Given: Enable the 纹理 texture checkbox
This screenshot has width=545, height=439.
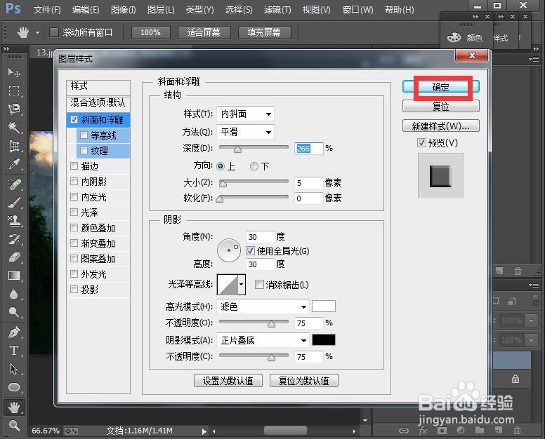Looking at the screenshot, I should 84,150.
